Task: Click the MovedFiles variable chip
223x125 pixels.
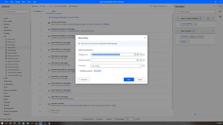Action: click(98, 71)
